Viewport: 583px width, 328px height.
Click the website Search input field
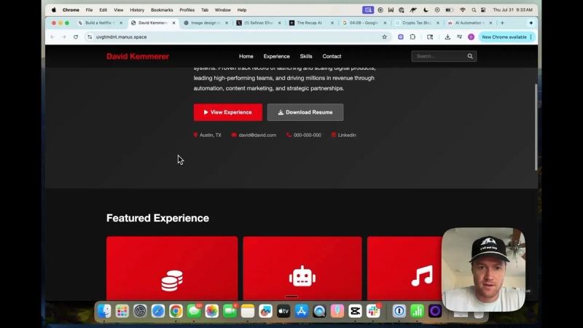[x=441, y=56]
